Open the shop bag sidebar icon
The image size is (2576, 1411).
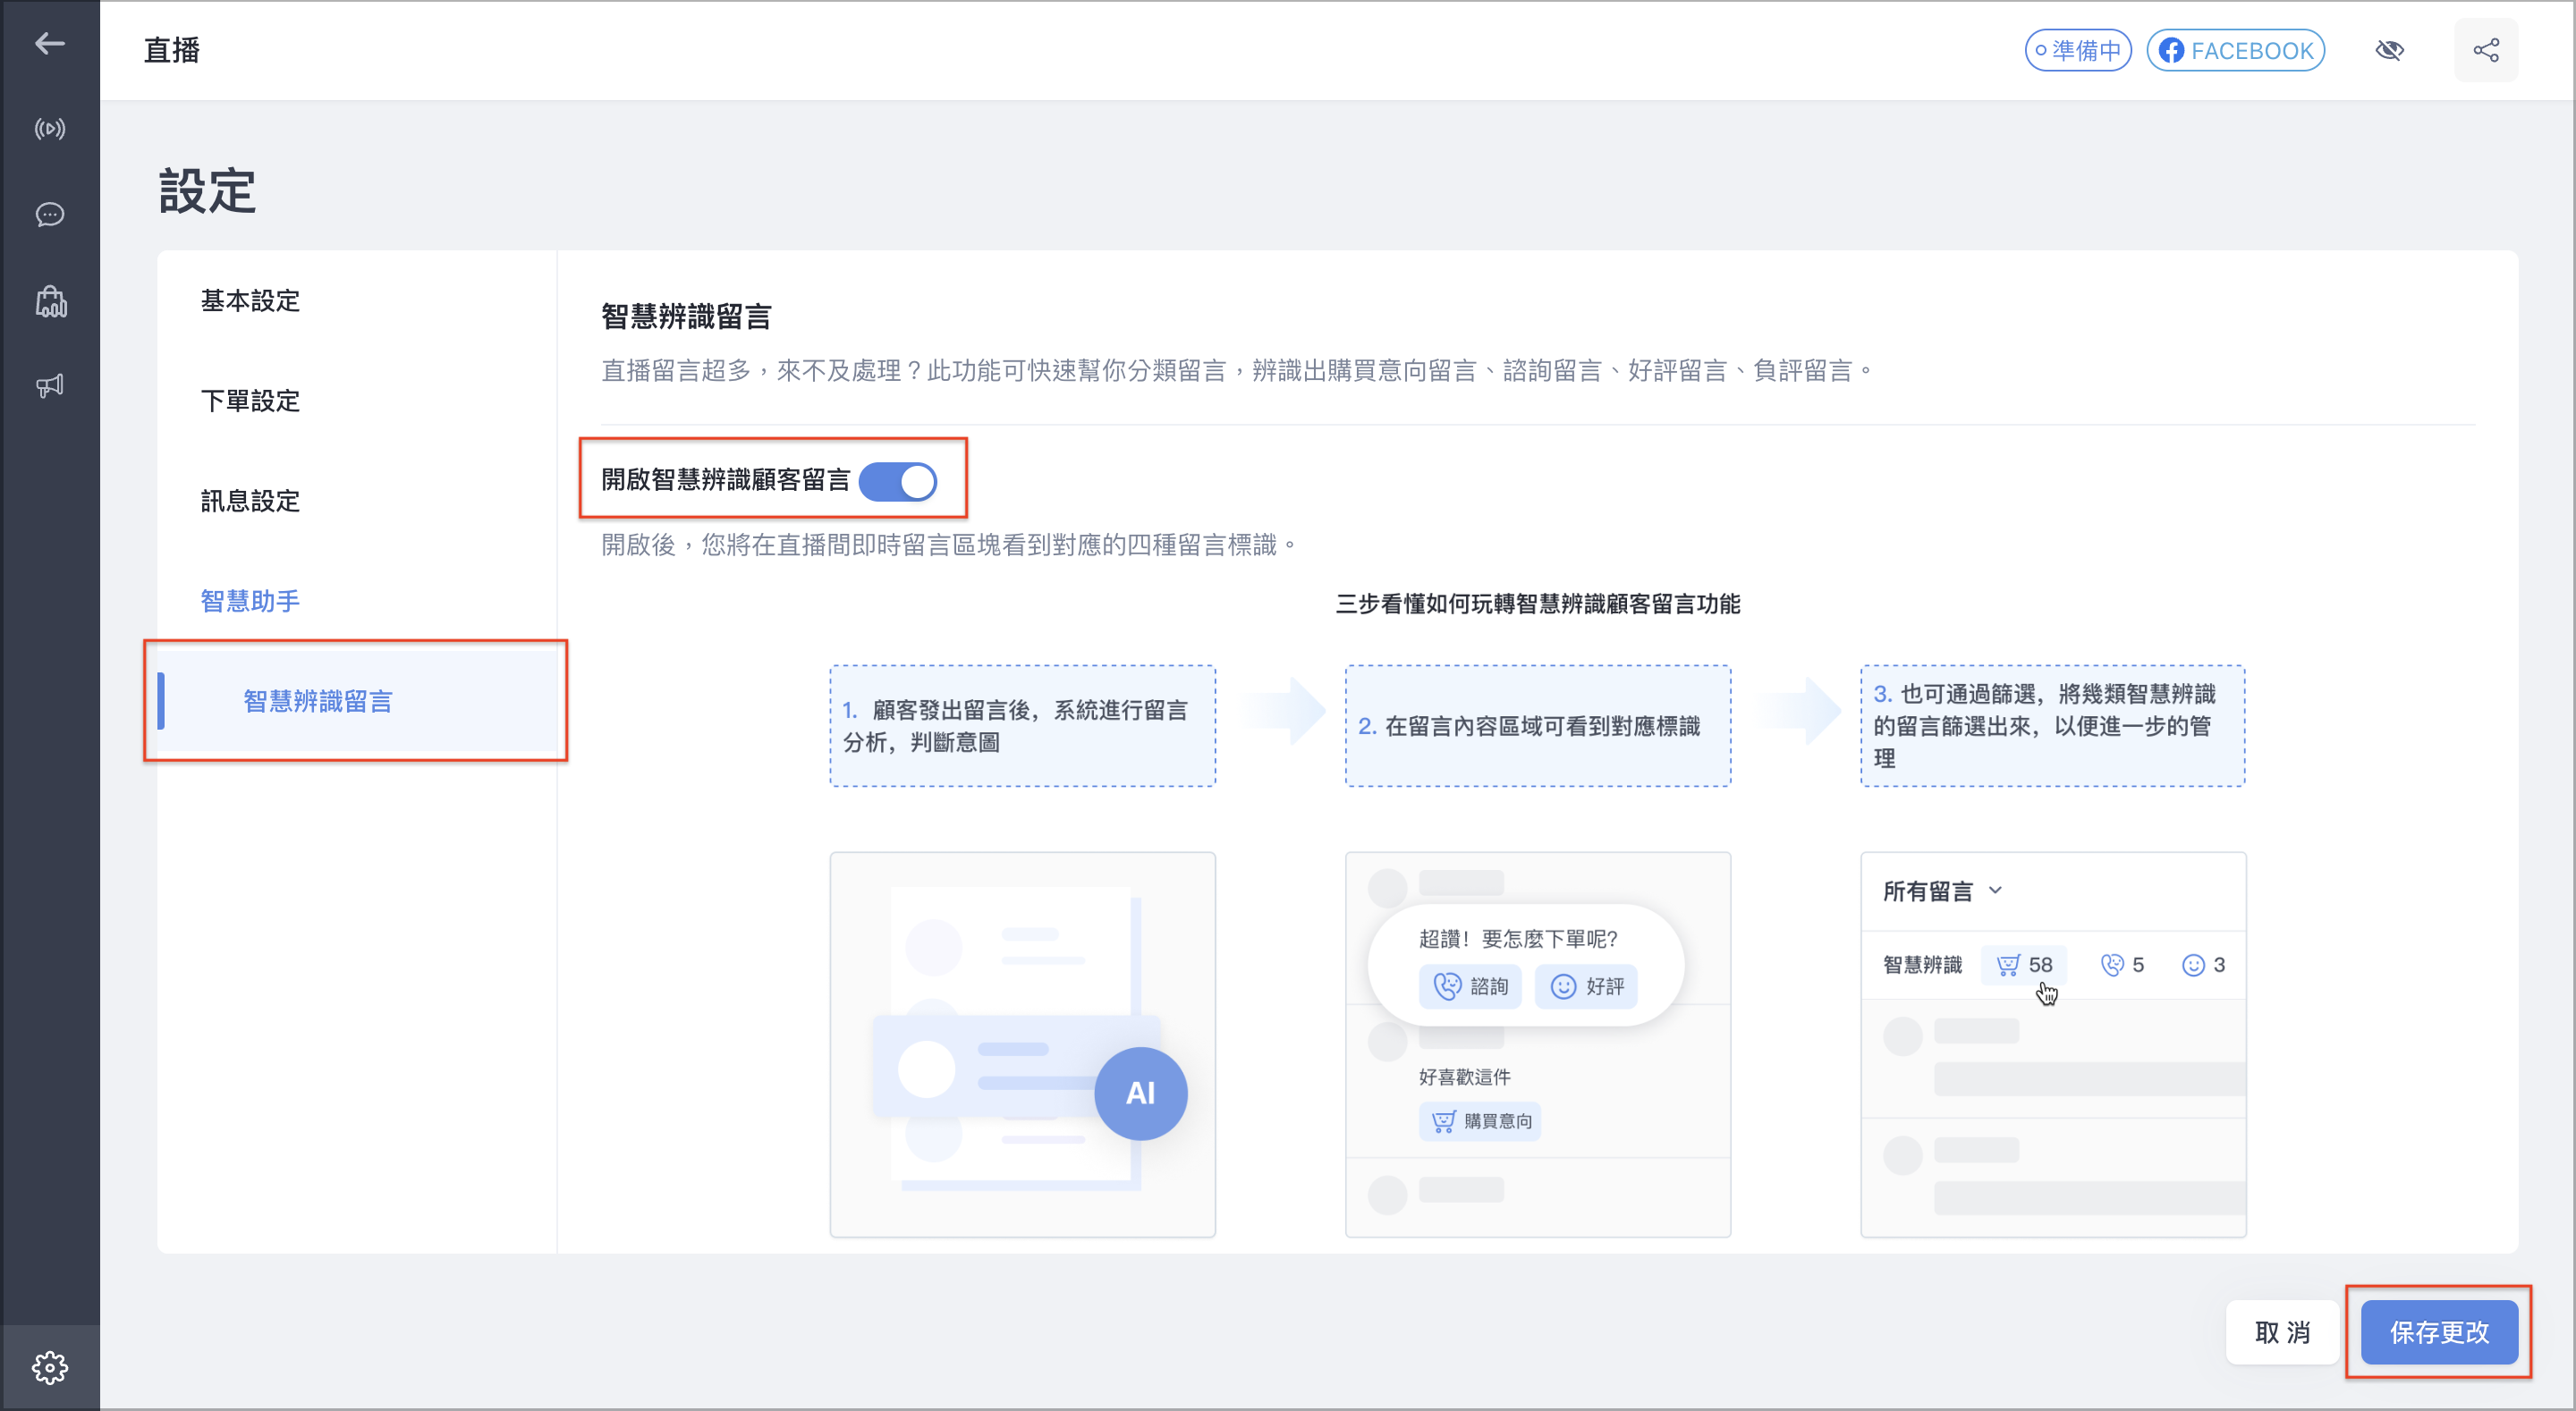pos(49,301)
